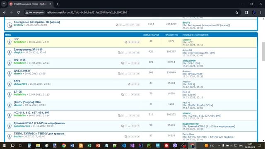Open Google Chrome from the taskbar
This screenshot has height=149, width=265.
(x=63, y=145)
